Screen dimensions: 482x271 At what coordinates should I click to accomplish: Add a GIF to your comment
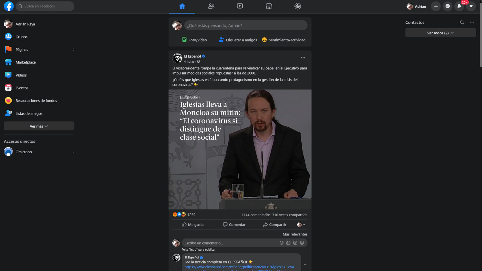[x=295, y=243]
